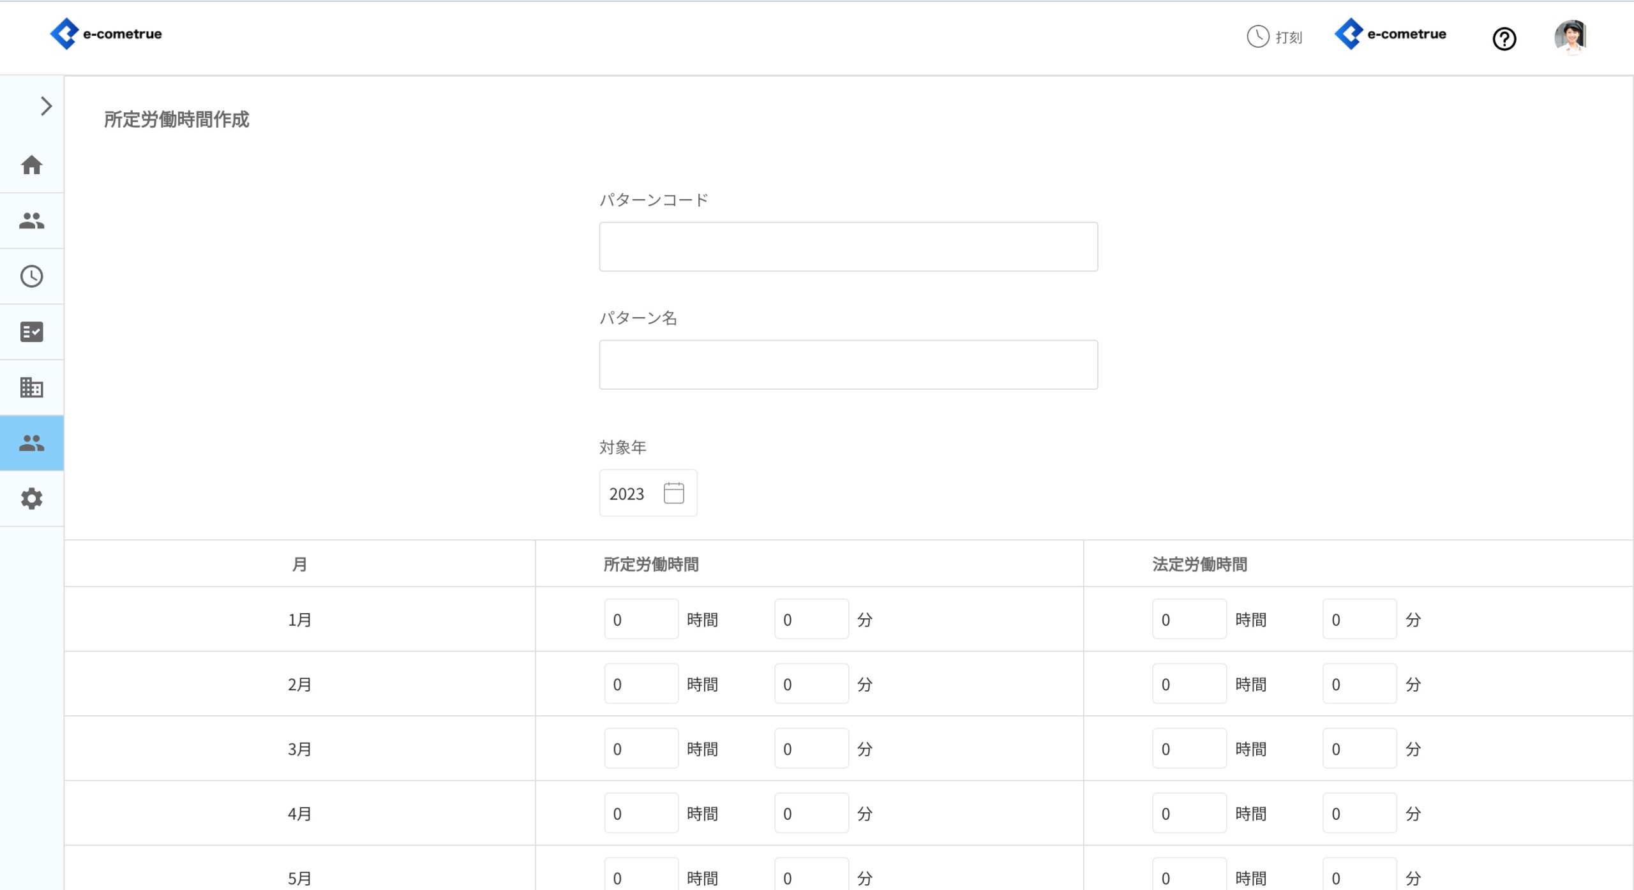1634x890 pixels.
Task: Focus the パターン名 input field
Action: tap(848, 365)
